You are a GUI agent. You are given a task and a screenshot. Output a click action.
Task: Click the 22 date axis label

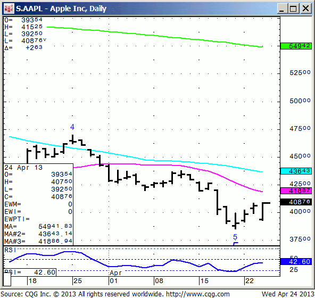pos(250,281)
